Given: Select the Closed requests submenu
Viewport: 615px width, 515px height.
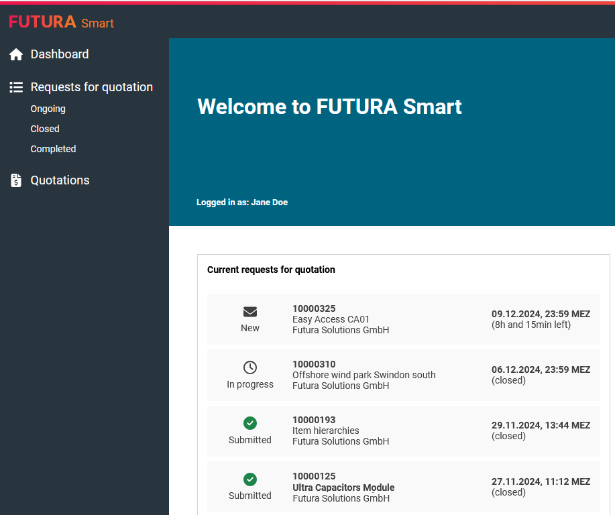Looking at the screenshot, I should coord(45,129).
